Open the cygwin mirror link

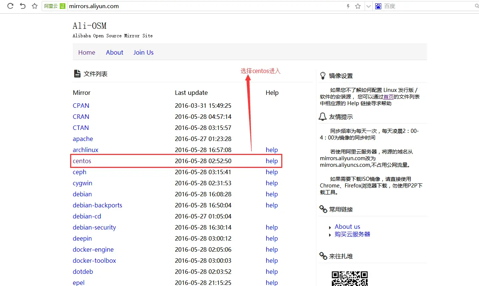pos(82,183)
